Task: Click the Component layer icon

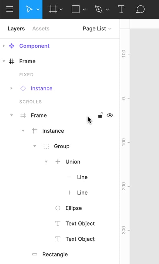Action: click(12, 46)
